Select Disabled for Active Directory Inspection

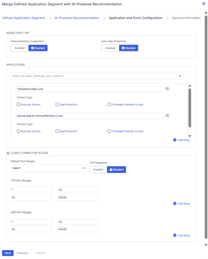38,48
